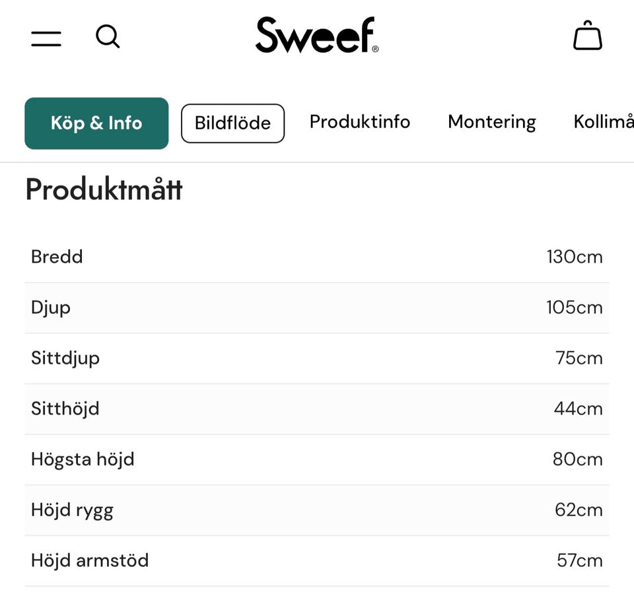
Task: Click the Höjd armstöd row
Action: click(317, 561)
